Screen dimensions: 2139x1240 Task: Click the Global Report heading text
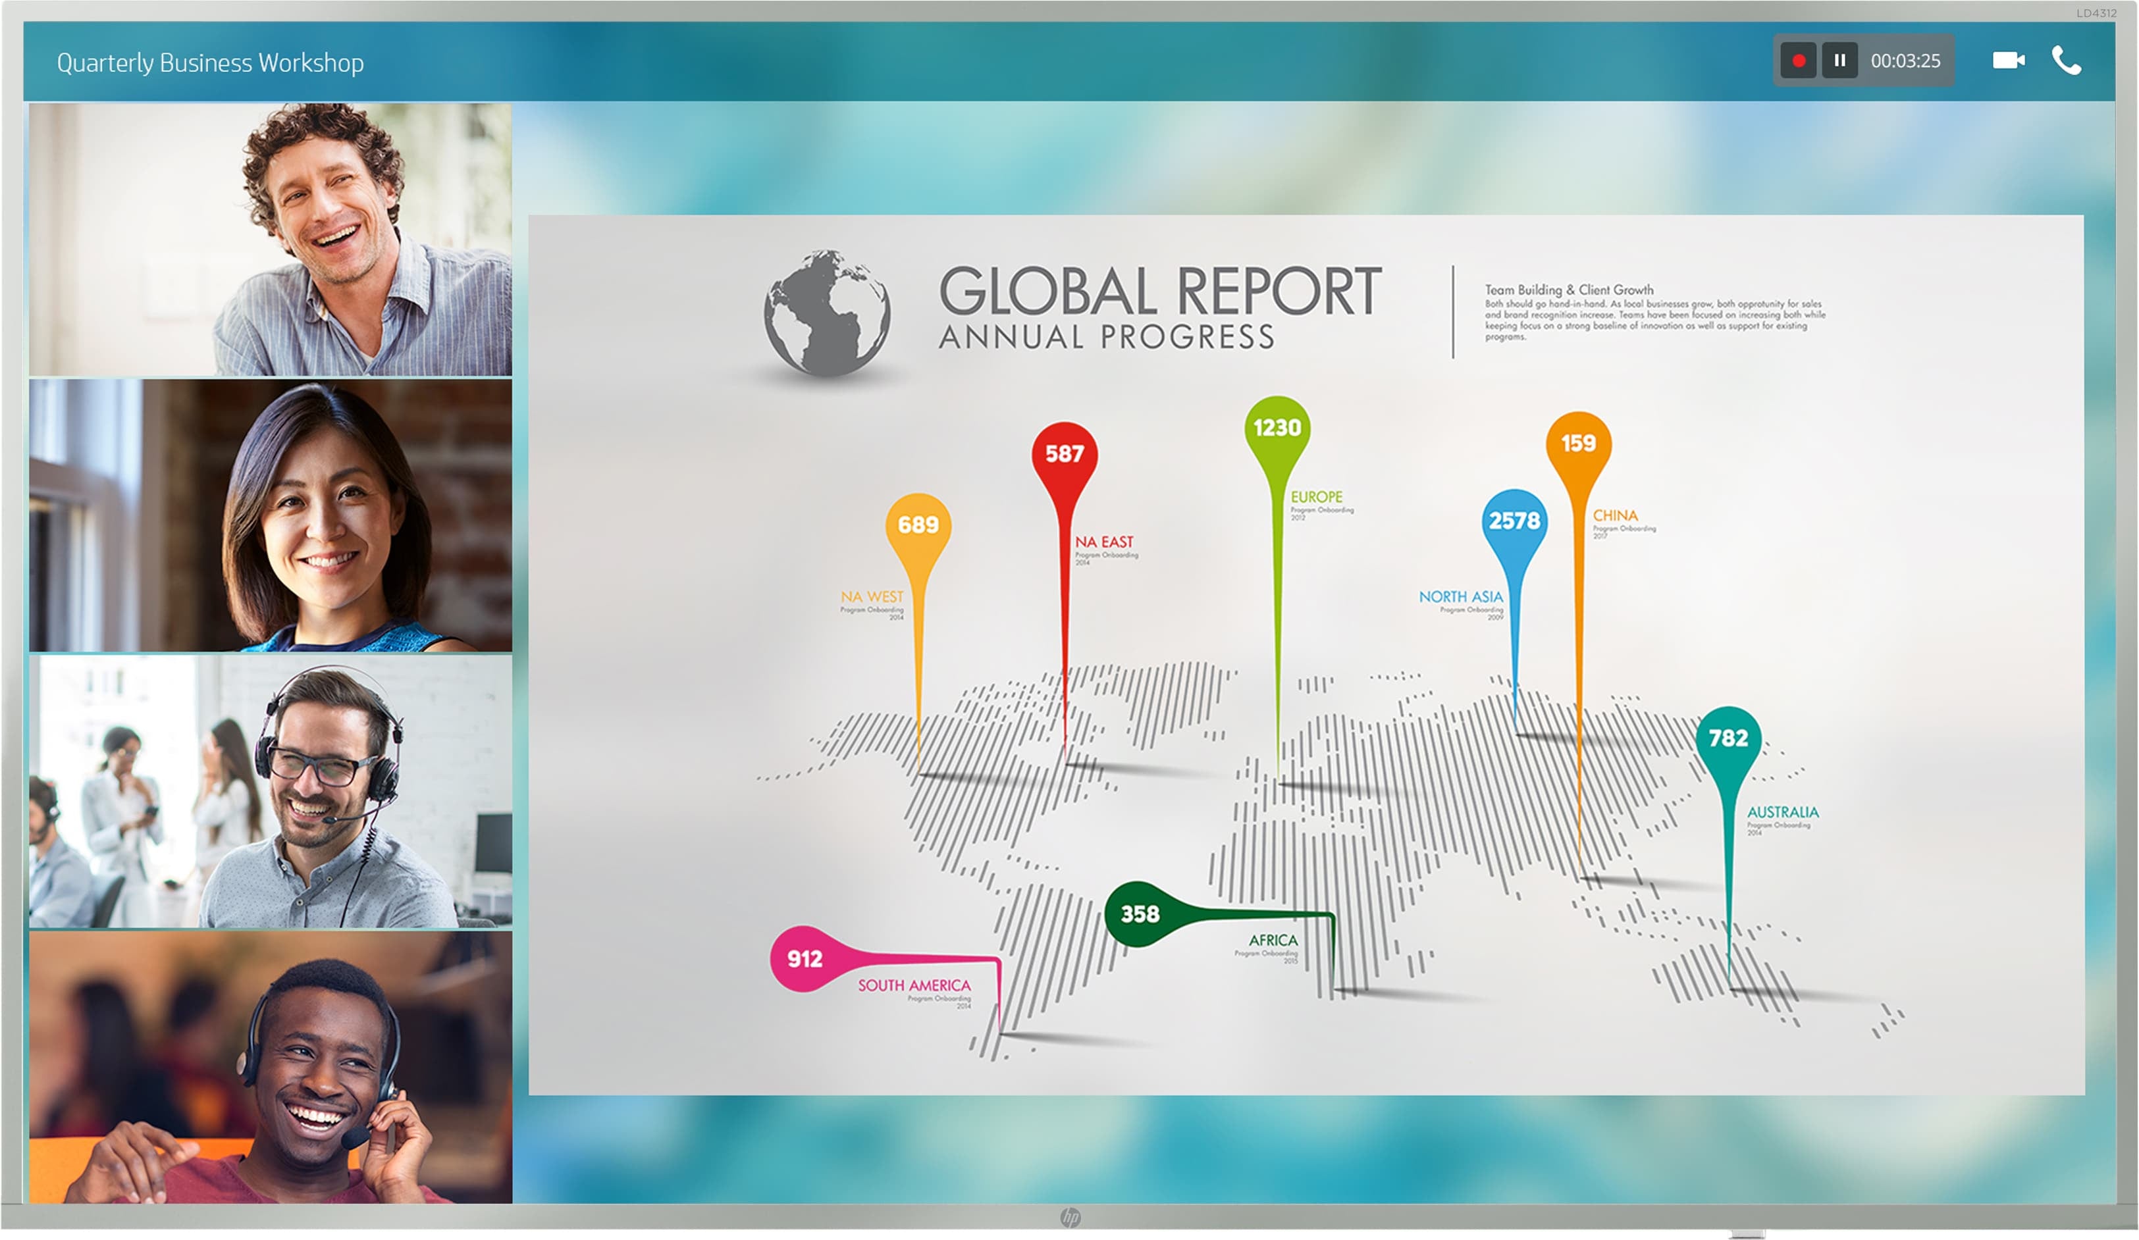click(x=1159, y=291)
